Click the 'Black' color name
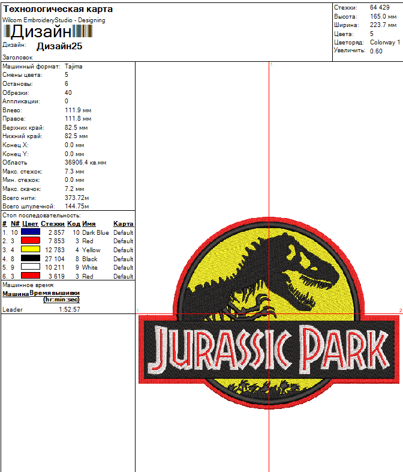 pyautogui.click(x=90, y=259)
